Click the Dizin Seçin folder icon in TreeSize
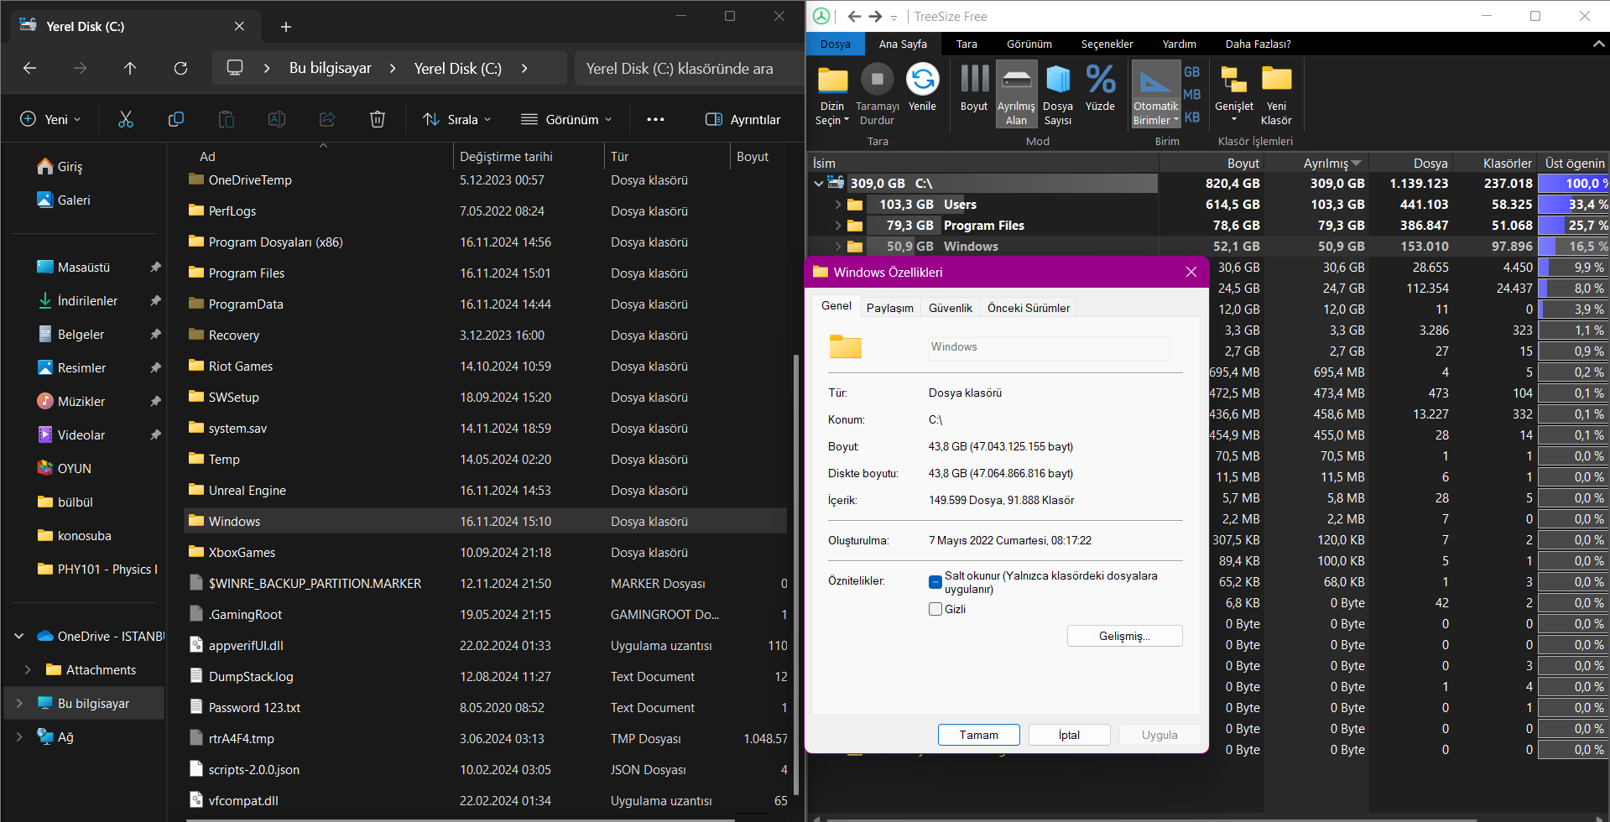Viewport: 1610px width, 822px height. 832,81
